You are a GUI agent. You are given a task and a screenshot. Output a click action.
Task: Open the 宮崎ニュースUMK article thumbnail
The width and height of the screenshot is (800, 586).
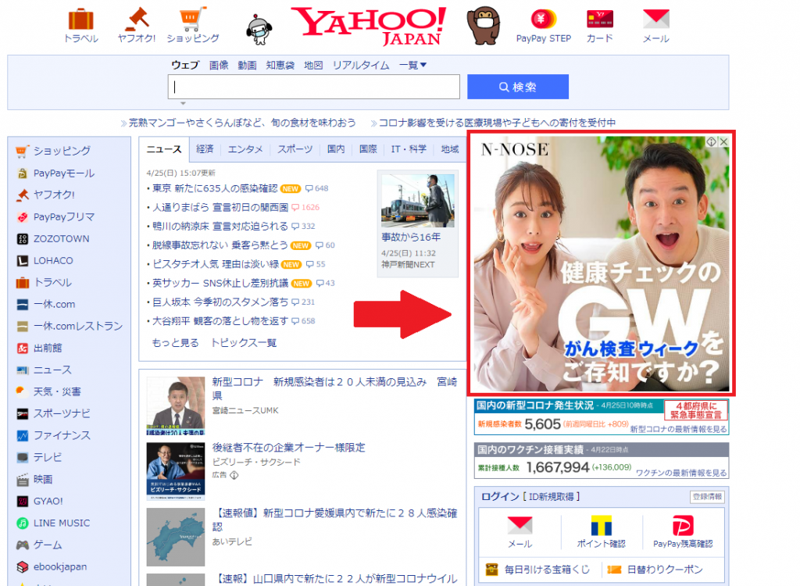(x=176, y=406)
